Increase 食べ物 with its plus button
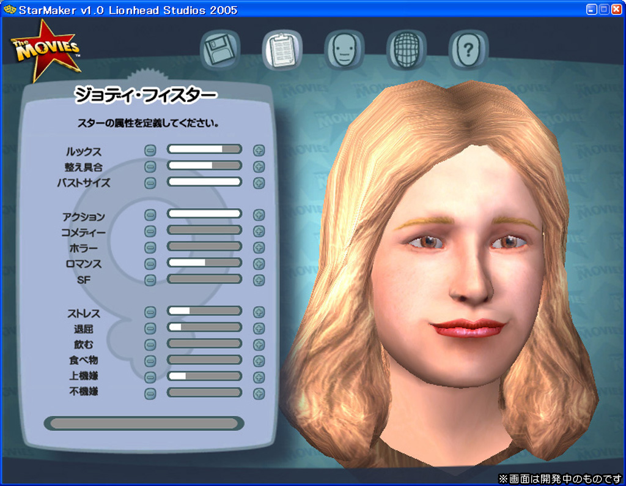Screen dimensions: 626x486 coord(259,361)
